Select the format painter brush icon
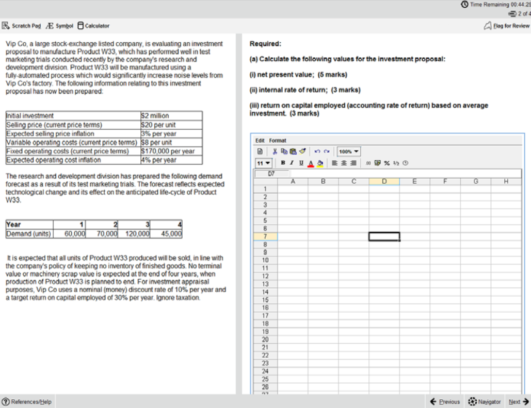531x408 pixels. tap(302, 151)
